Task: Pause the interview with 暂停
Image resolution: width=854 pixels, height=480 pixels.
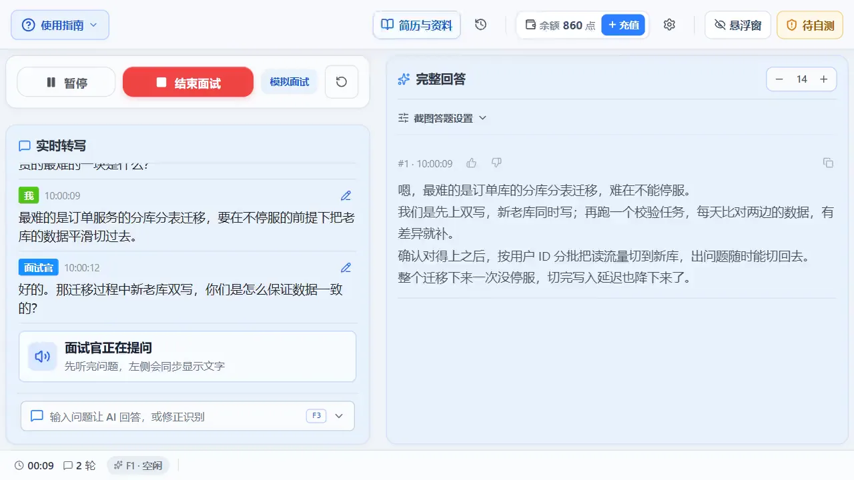Action: (66, 82)
